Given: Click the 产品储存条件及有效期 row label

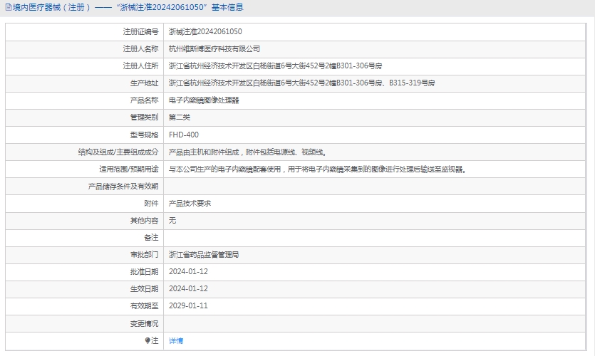Looking at the screenshot, I should pos(123,187).
